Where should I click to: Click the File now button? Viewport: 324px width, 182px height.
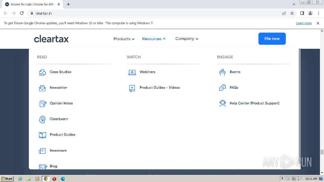point(272,39)
